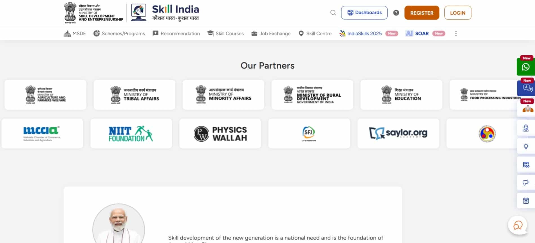Open IndiaSkills 2025 link
This screenshot has width=535, height=243.
click(364, 33)
